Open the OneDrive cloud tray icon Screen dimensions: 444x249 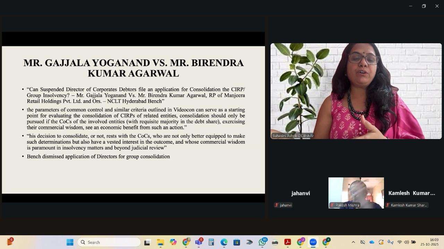tap(372, 242)
